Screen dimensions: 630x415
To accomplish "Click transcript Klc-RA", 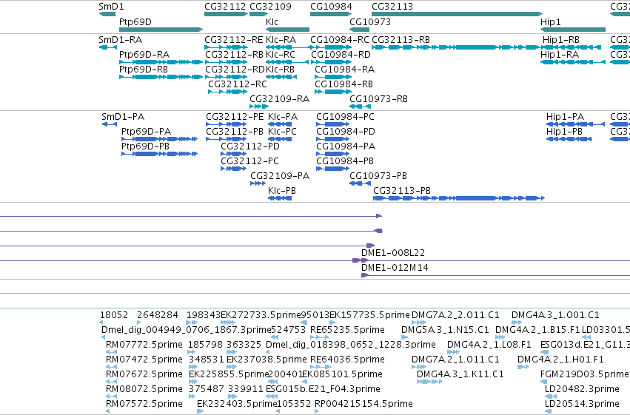I will coord(281,40).
